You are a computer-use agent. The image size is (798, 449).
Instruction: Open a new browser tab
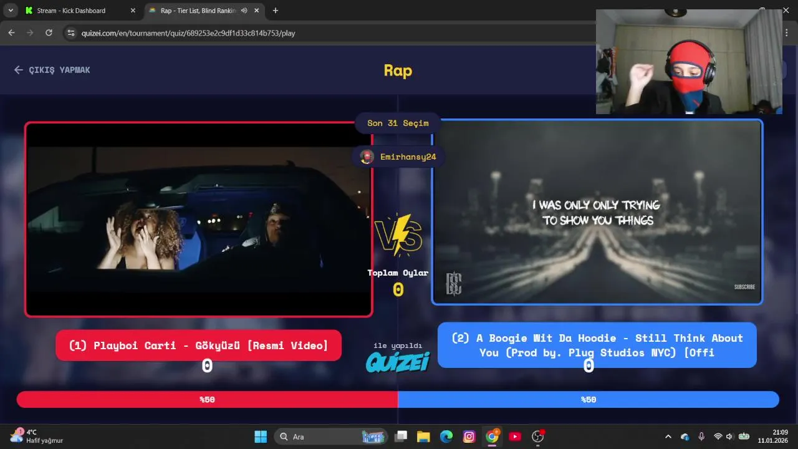276,11
